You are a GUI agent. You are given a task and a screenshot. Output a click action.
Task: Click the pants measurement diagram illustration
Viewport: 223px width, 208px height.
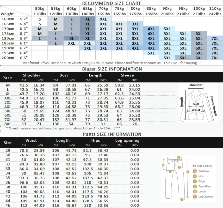(175, 178)
